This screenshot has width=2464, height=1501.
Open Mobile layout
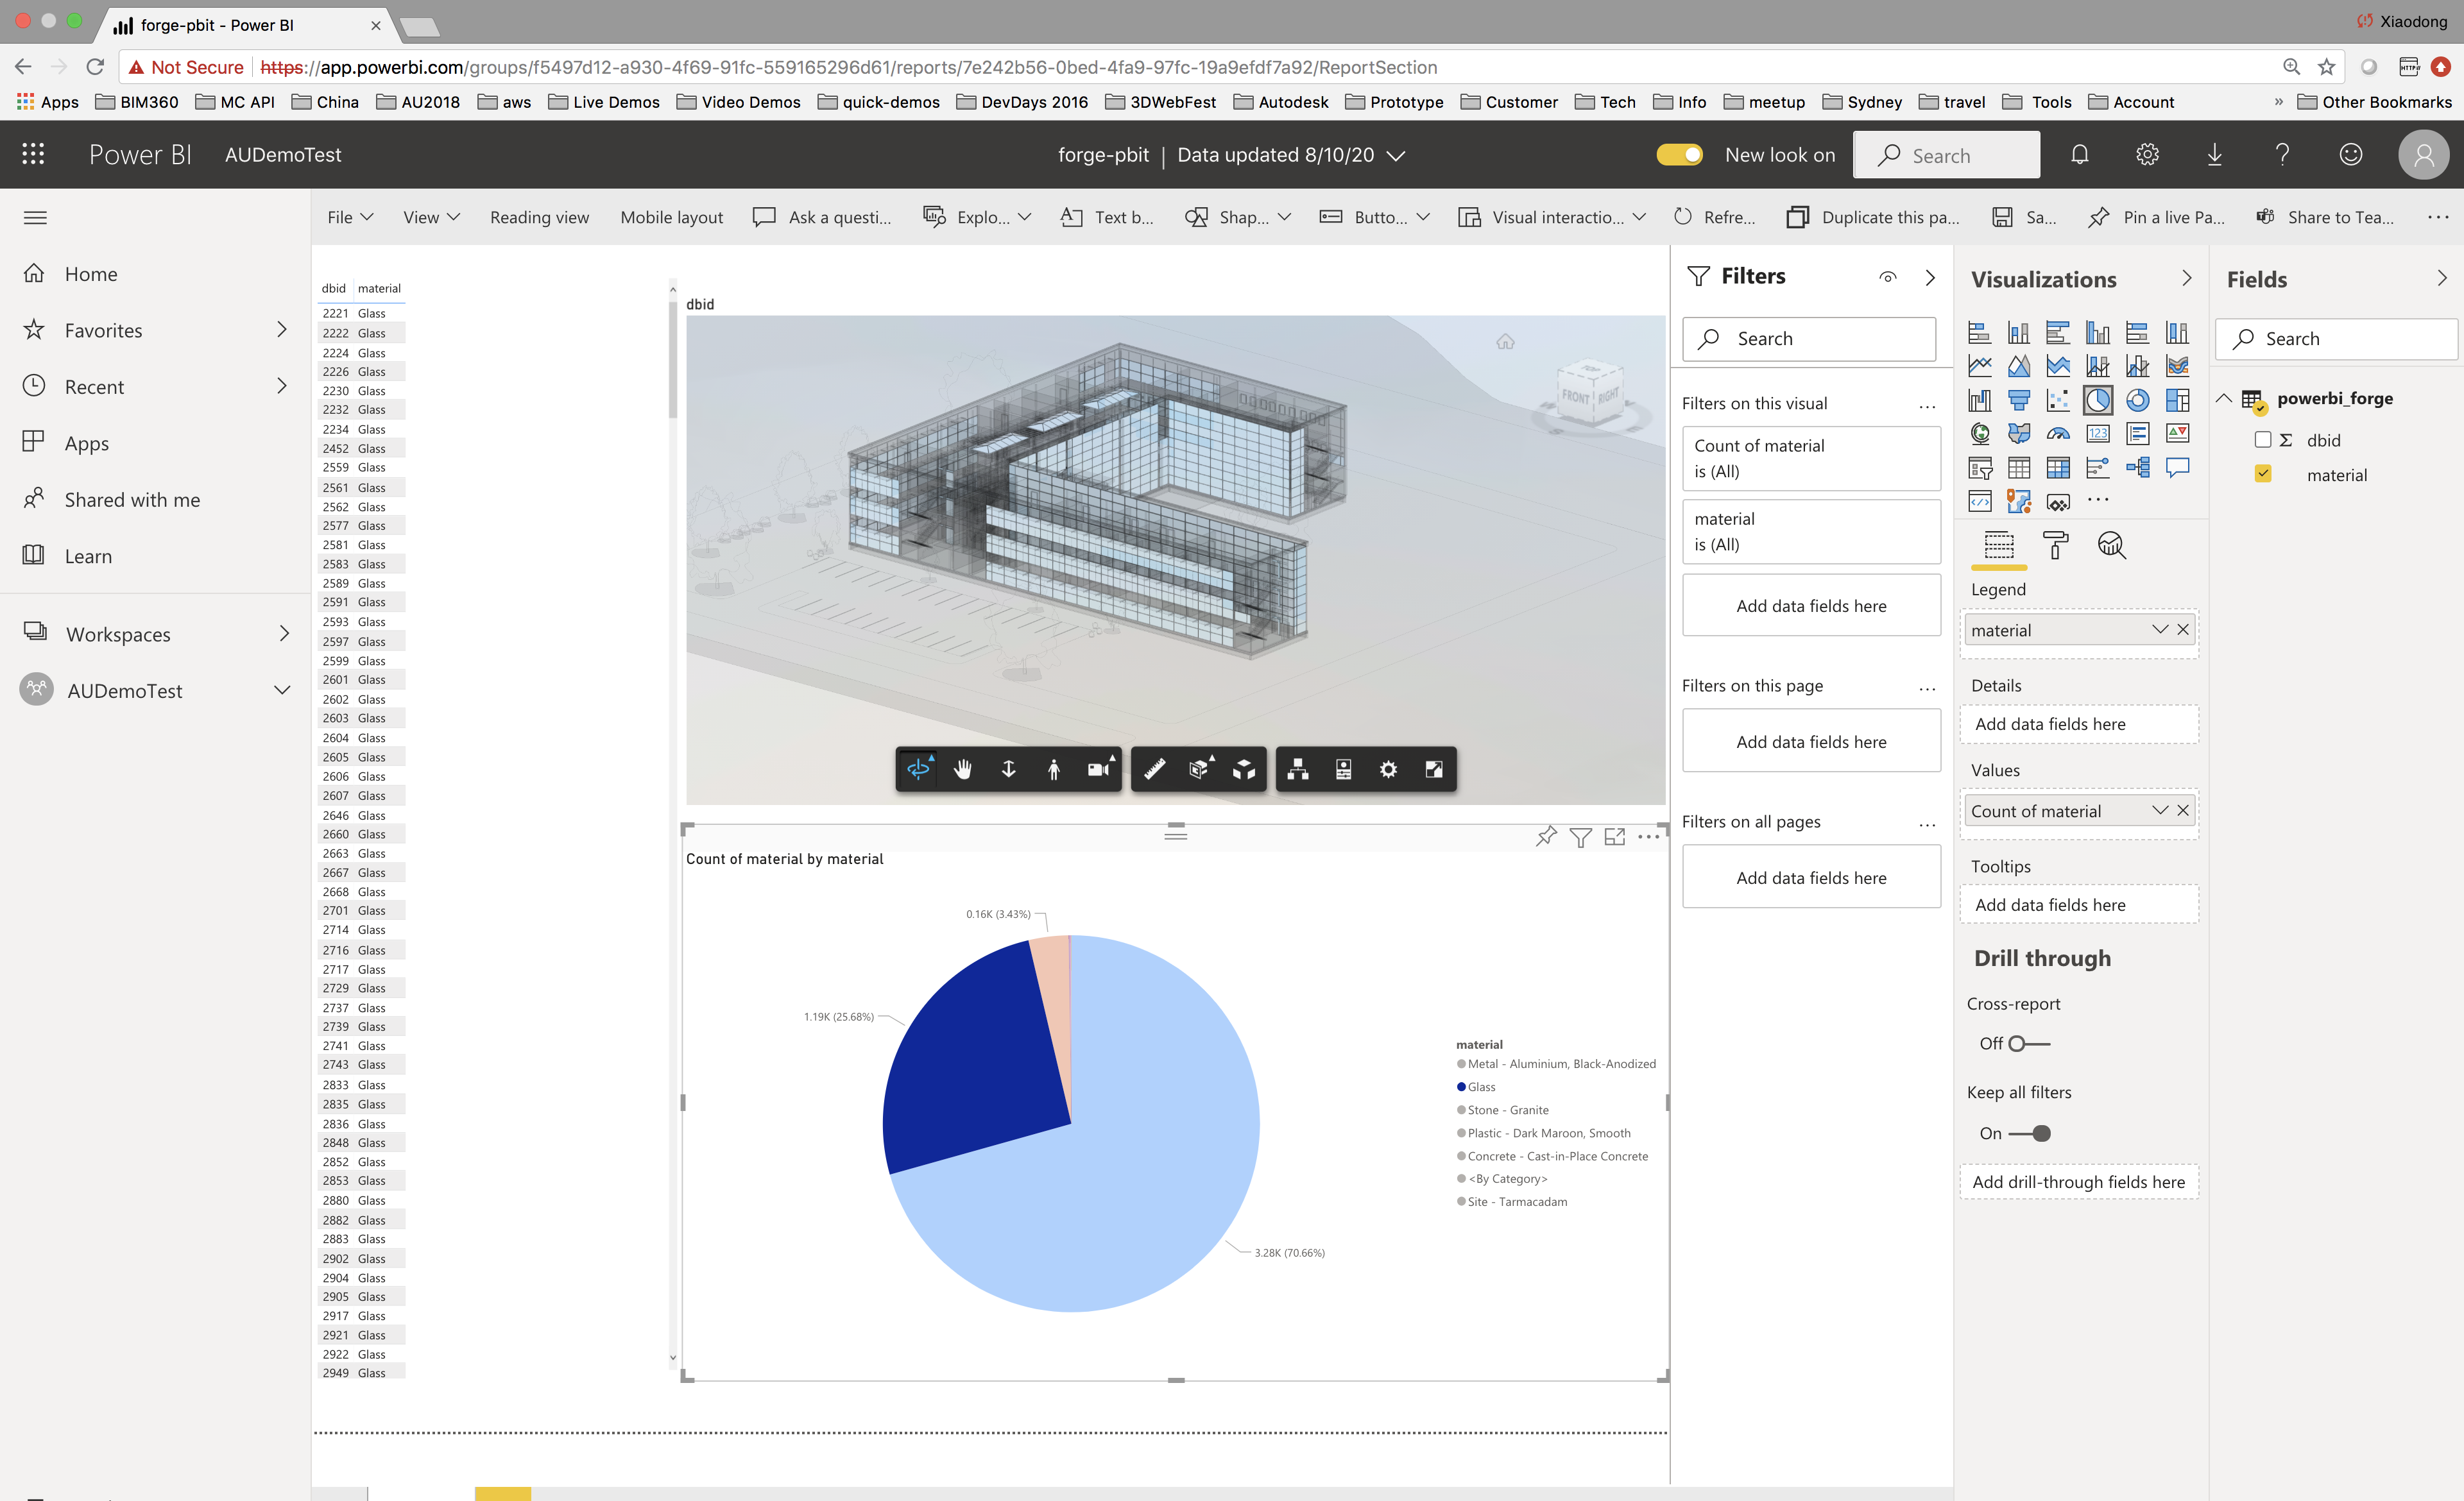tap(671, 217)
